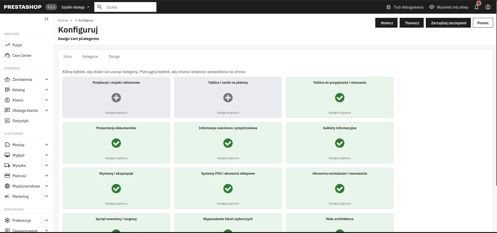Toggle the Tablice i ramki na plakaty tile
The image size is (497, 233).
coord(228,98)
